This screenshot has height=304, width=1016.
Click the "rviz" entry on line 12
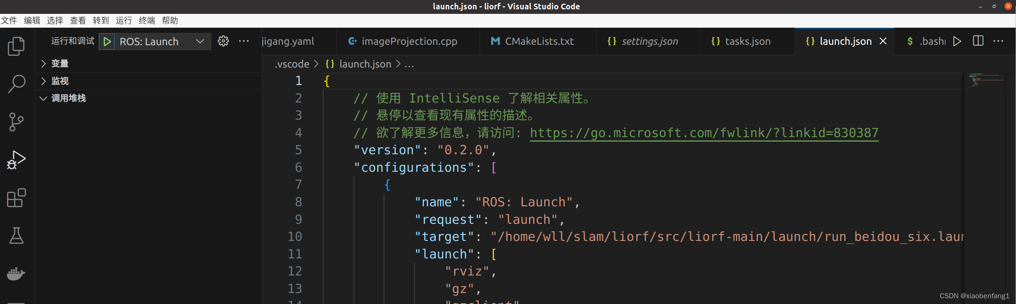tap(467, 271)
